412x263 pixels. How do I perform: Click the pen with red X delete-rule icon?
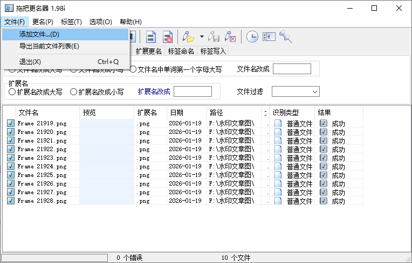click(230, 37)
